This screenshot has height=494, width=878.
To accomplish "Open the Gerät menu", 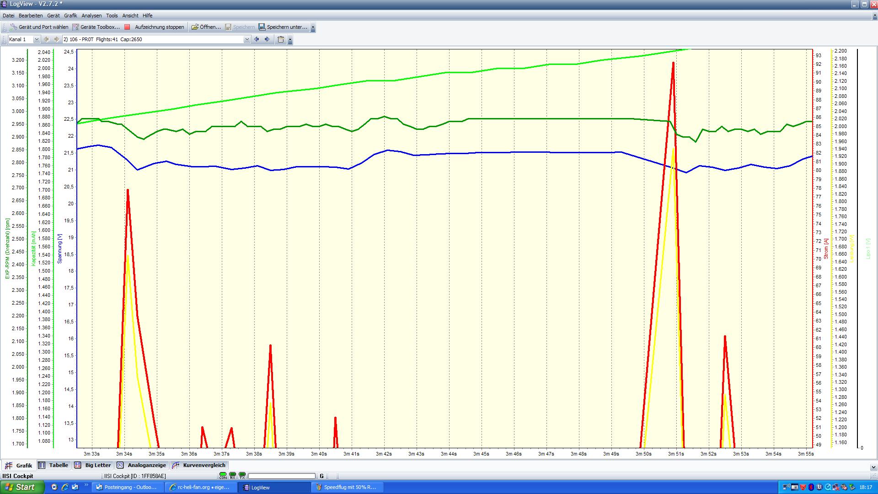I will point(53,16).
